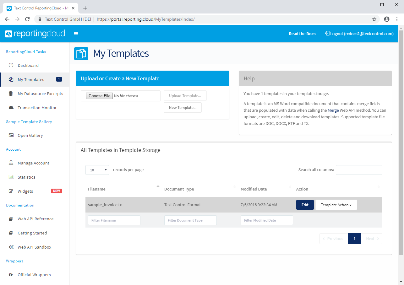This screenshot has height=285, width=404.
Task: Click the large My Templates page icon
Action: point(81,53)
